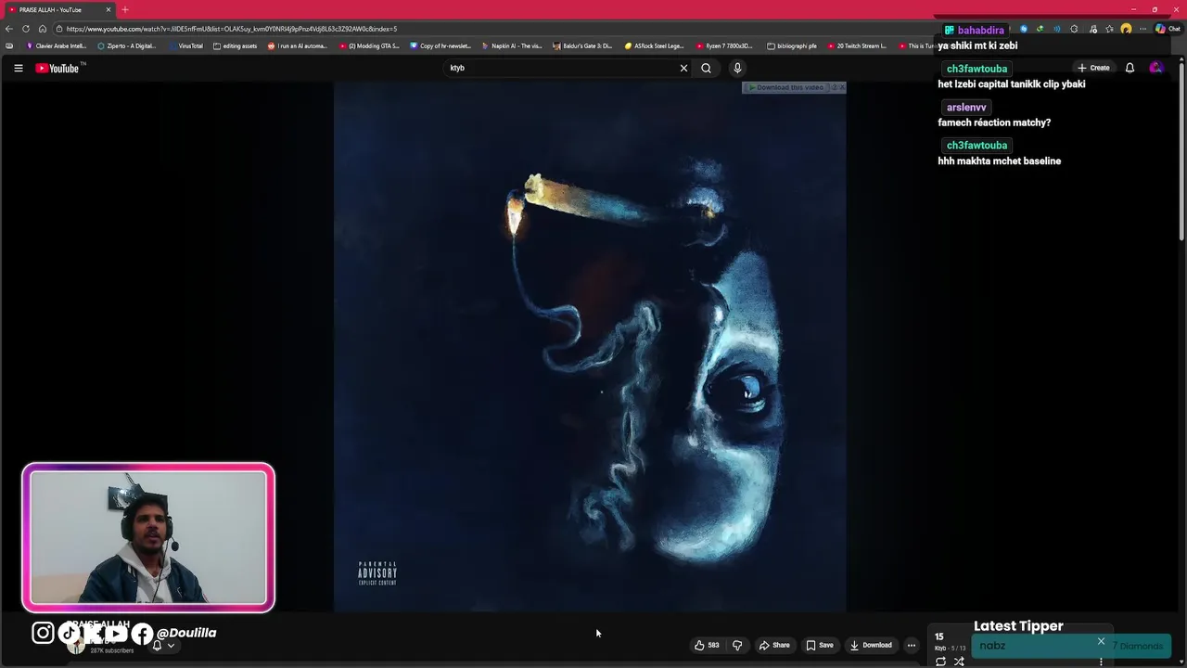Click the Facebook icon in stream overlay
The width and height of the screenshot is (1187, 668).
[x=142, y=634]
